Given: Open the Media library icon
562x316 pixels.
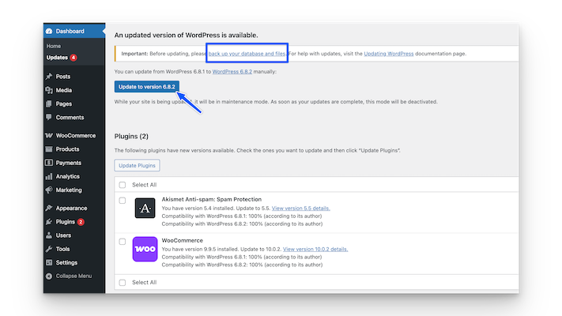Looking at the screenshot, I should click(49, 90).
